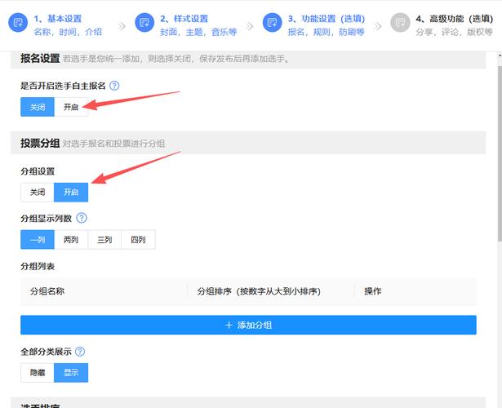Click step 3 功能设置 circle icon

tap(272, 22)
